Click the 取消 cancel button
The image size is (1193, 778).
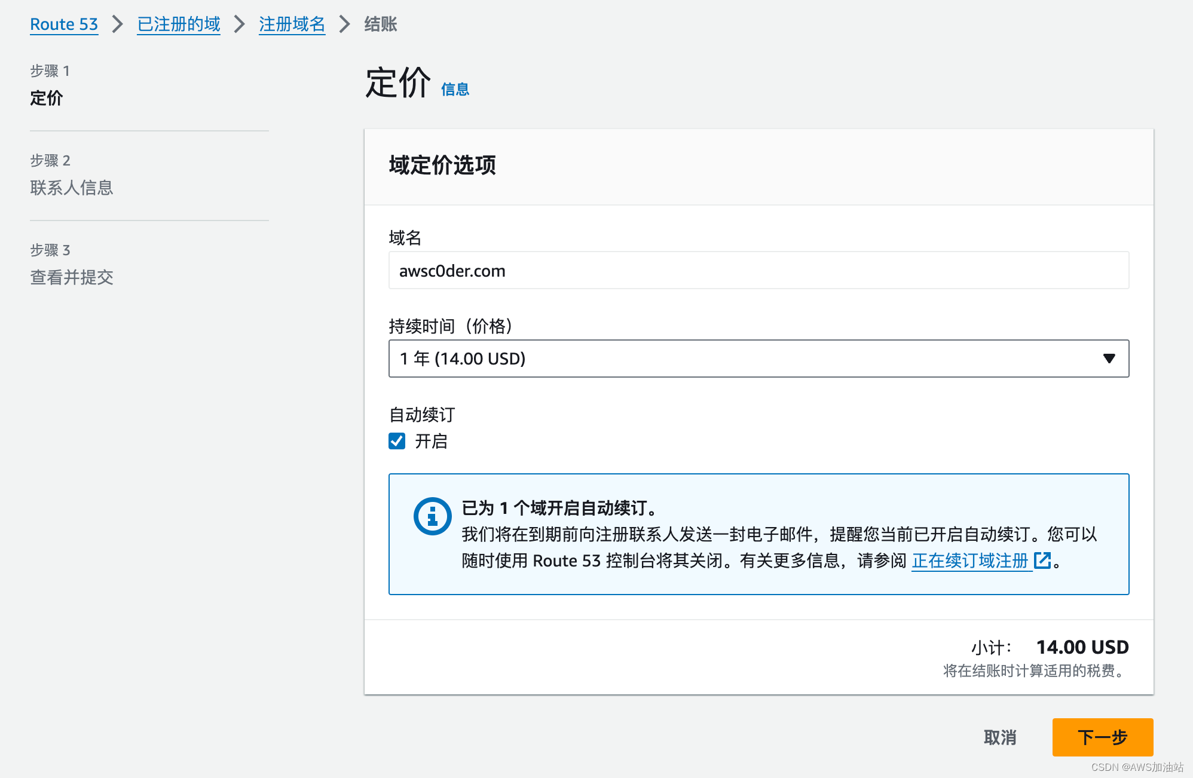(x=999, y=737)
